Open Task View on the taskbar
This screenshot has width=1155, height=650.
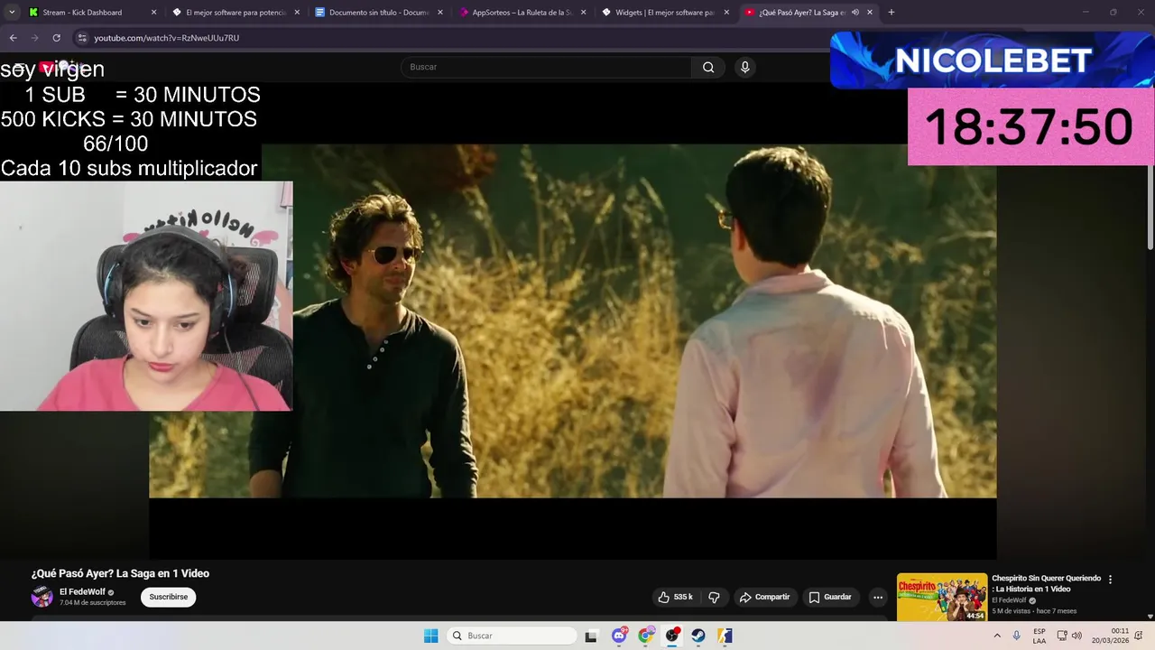(591, 636)
